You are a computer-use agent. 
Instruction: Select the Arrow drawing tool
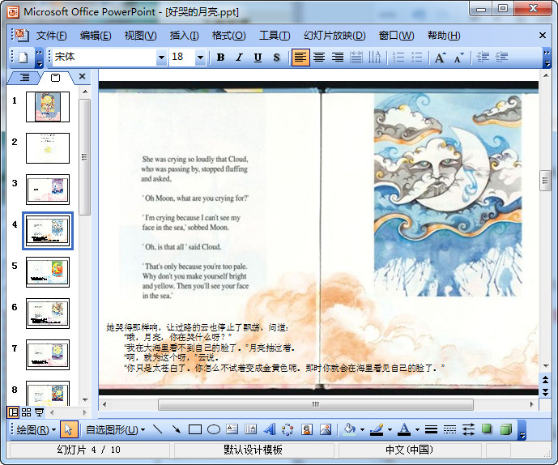tap(177, 429)
